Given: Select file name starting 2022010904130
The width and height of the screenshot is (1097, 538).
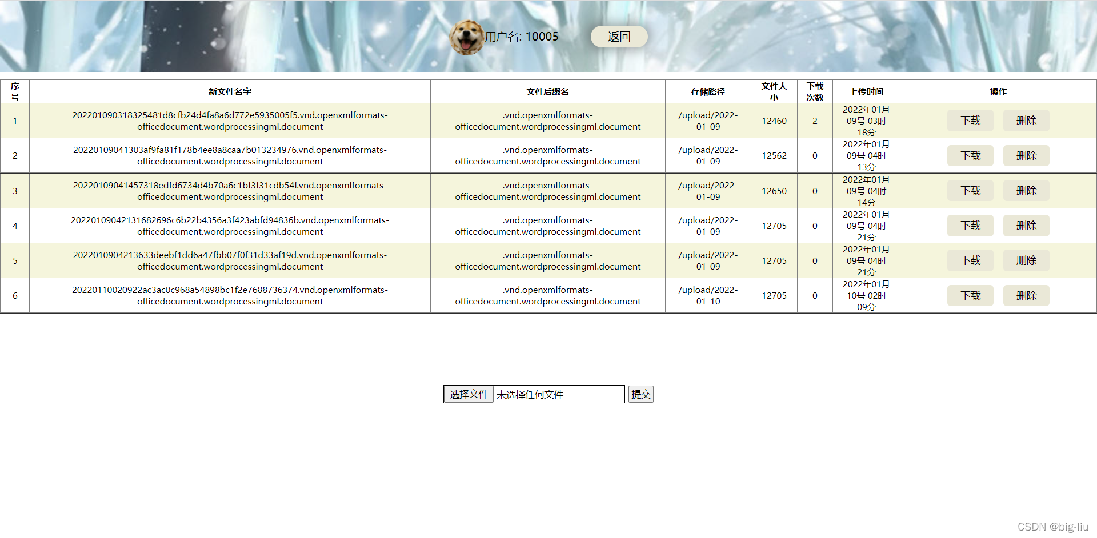Looking at the screenshot, I should [230, 155].
